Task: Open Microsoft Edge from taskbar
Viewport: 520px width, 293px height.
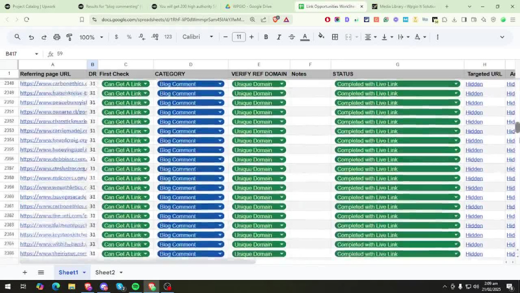Action: (x=56, y=286)
